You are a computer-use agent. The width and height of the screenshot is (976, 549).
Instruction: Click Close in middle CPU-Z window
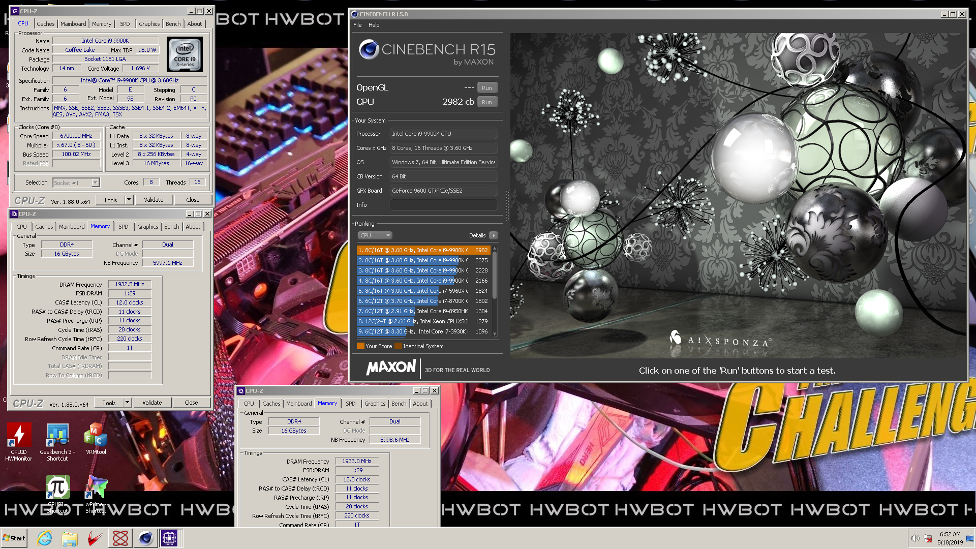(191, 403)
